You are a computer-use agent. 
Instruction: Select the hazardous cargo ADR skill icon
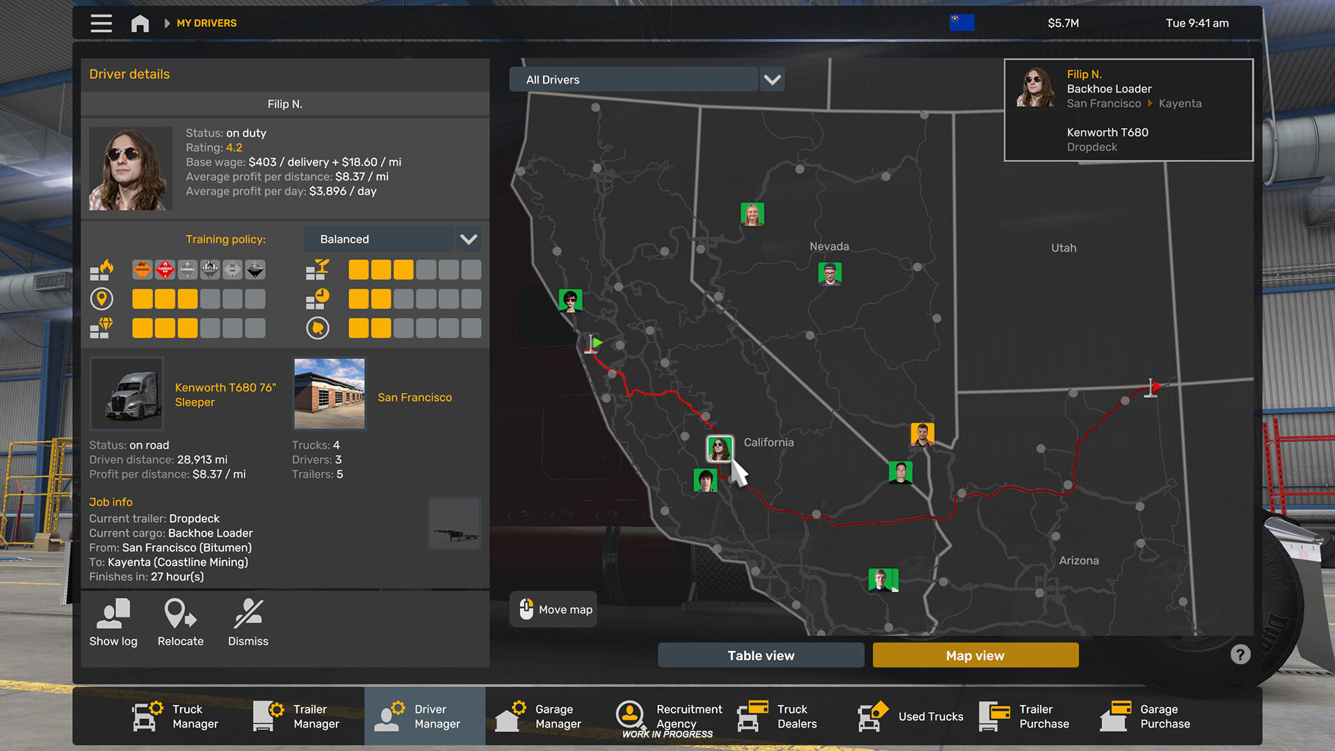click(102, 270)
